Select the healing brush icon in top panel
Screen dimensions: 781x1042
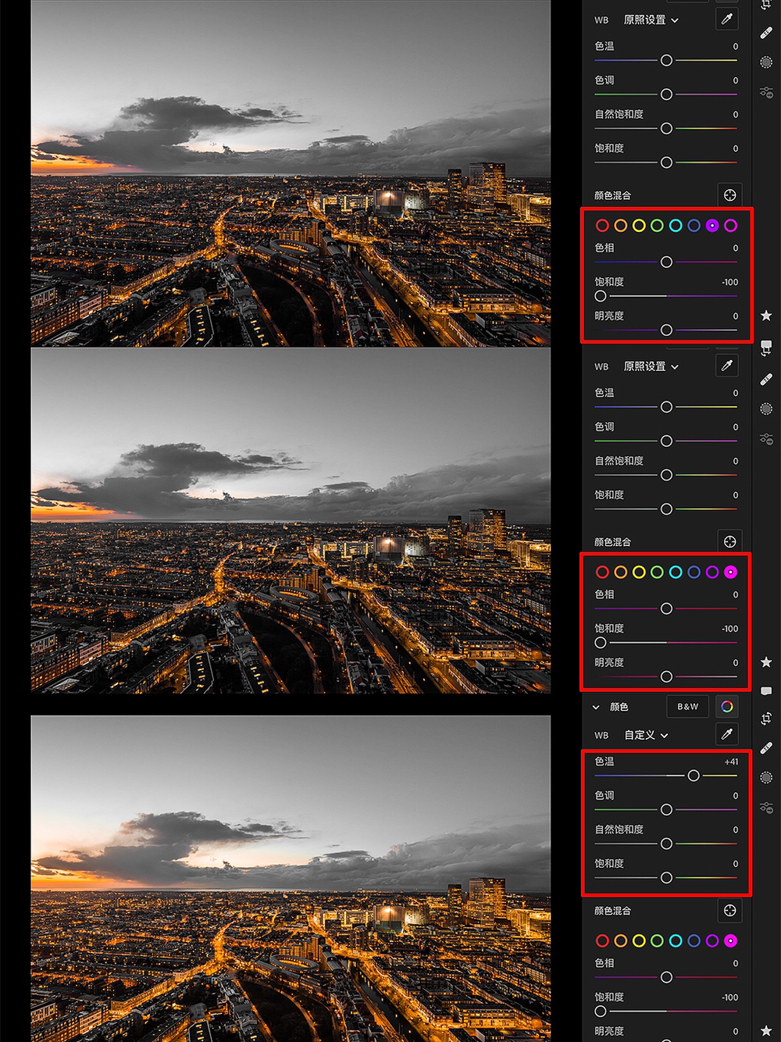pos(766,34)
